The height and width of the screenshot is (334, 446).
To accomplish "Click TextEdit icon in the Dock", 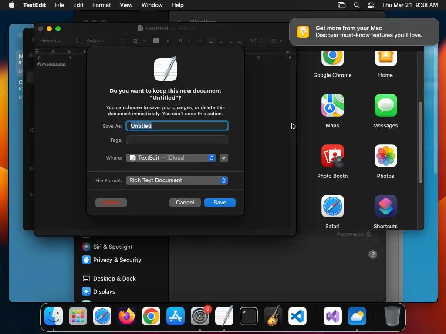I will (224, 316).
